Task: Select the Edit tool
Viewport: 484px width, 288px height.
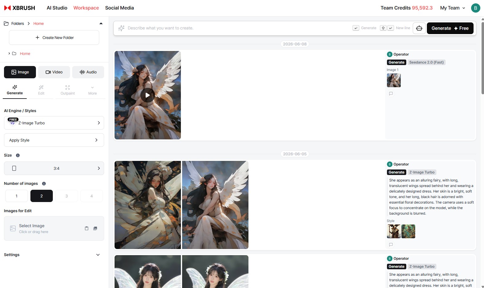Action: tap(41, 90)
